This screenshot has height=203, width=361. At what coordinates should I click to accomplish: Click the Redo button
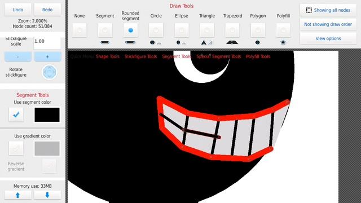[x=47, y=10]
